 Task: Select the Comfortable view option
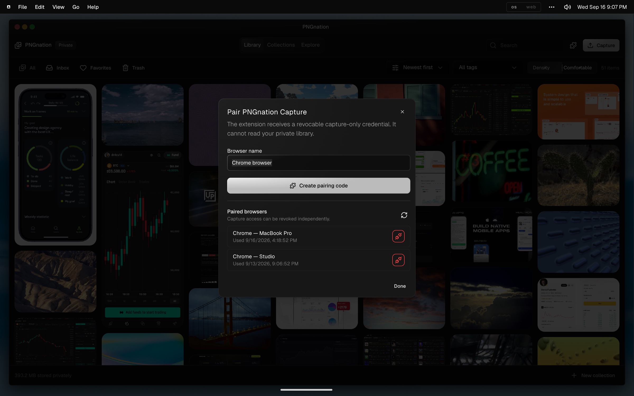click(x=577, y=68)
